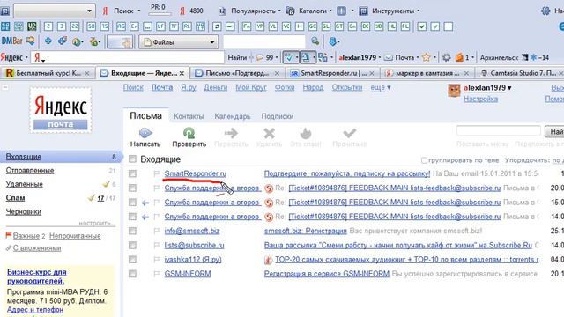Tick the checkbox for SmartResponder.ru email
This screenshot has width=564, height=317.
click(x=133, y=173)
